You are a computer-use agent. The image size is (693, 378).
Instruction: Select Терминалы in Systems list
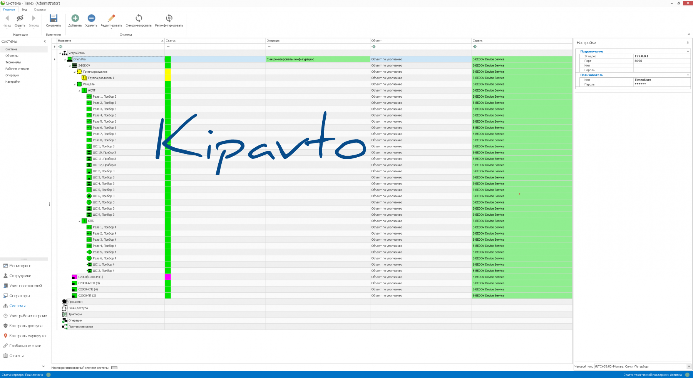13,62
